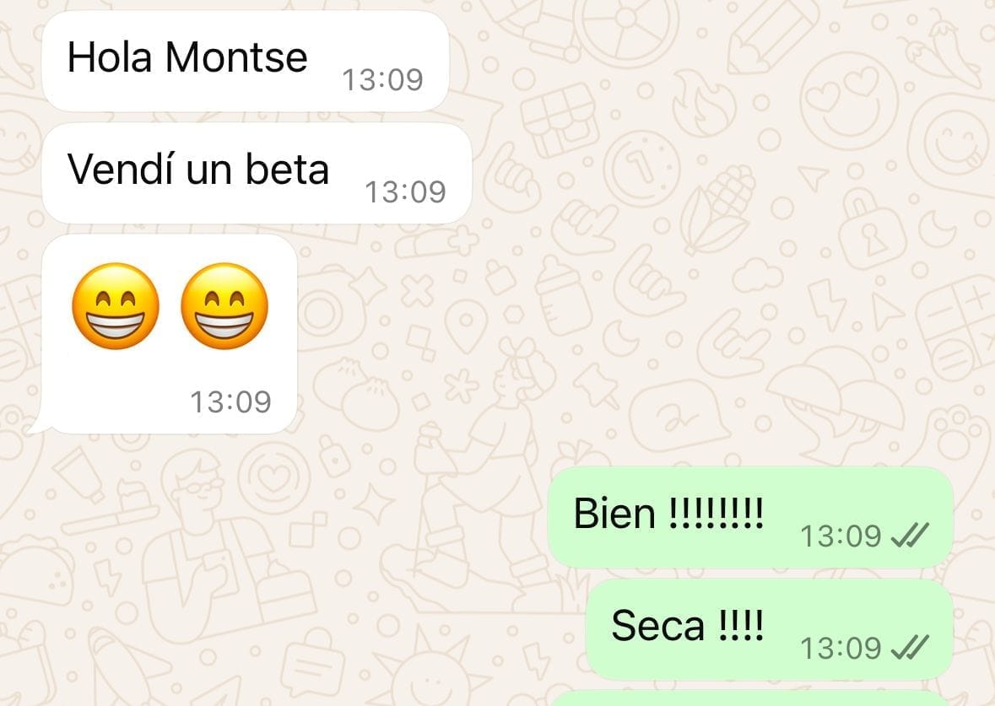The height and width of the screenshot is (706, 995).
Task: Tap the 13:09 timestamp on 'Hola Montse'
Action: [x=382, y=80]
